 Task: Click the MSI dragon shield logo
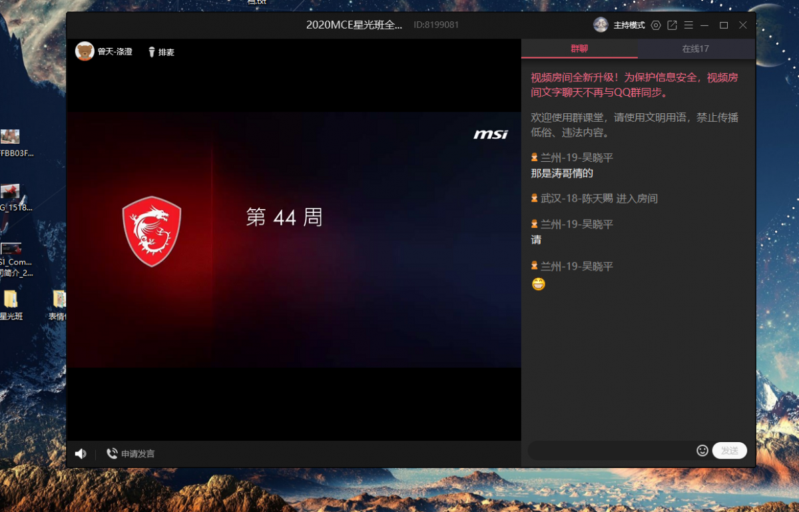[152, 231]
